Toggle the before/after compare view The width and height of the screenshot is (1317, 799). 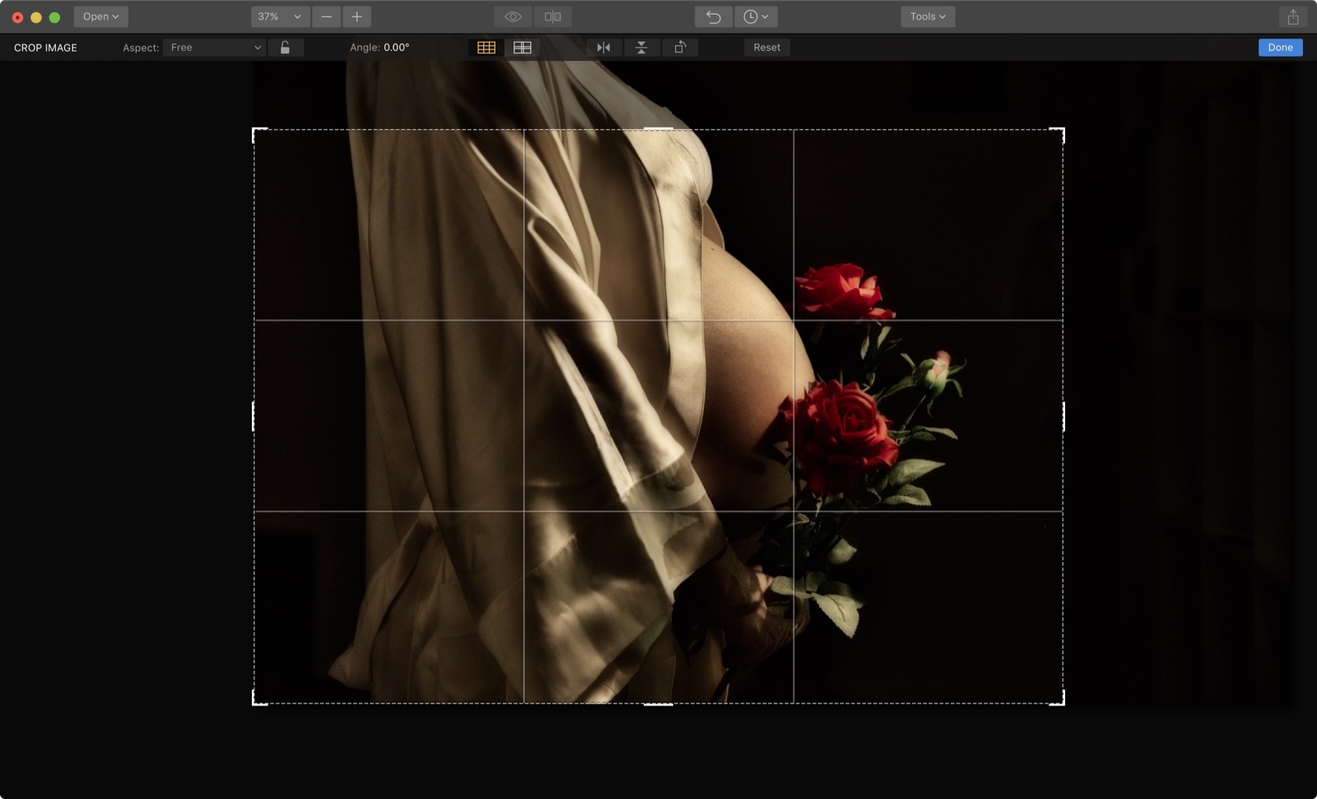coord(552,16)
